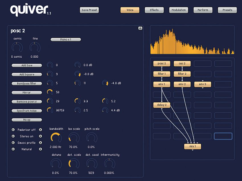Open the Add Square operation selector

tap(27, 74)
